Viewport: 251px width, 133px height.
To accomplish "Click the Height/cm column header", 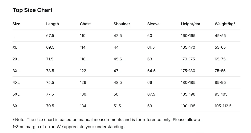I will 190,24.
